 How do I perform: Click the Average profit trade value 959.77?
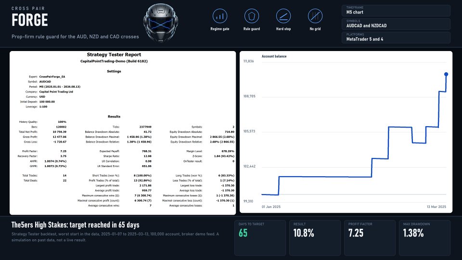pos(147,191)
